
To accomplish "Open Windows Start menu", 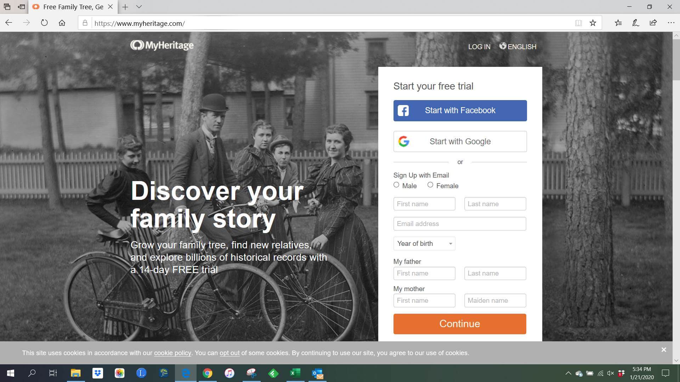I will point(11,373).
